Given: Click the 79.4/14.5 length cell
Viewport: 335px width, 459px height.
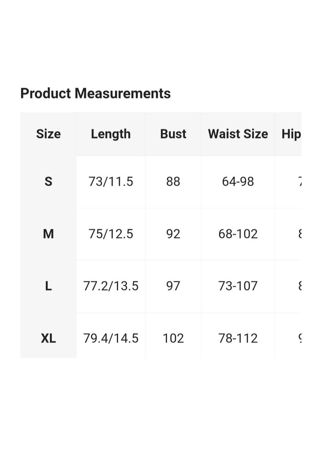Looking at the screenshot, I should (111, 338).
